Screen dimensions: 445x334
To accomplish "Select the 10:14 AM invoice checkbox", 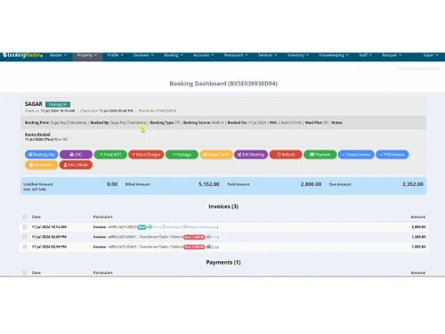I will (x=25, y=227).
